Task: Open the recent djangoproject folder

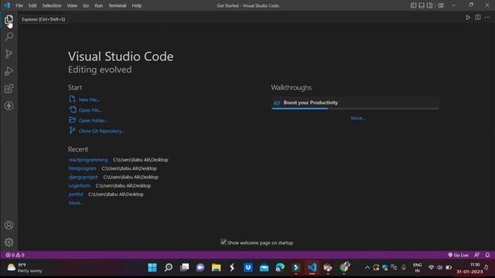Action: pos(84,177)
